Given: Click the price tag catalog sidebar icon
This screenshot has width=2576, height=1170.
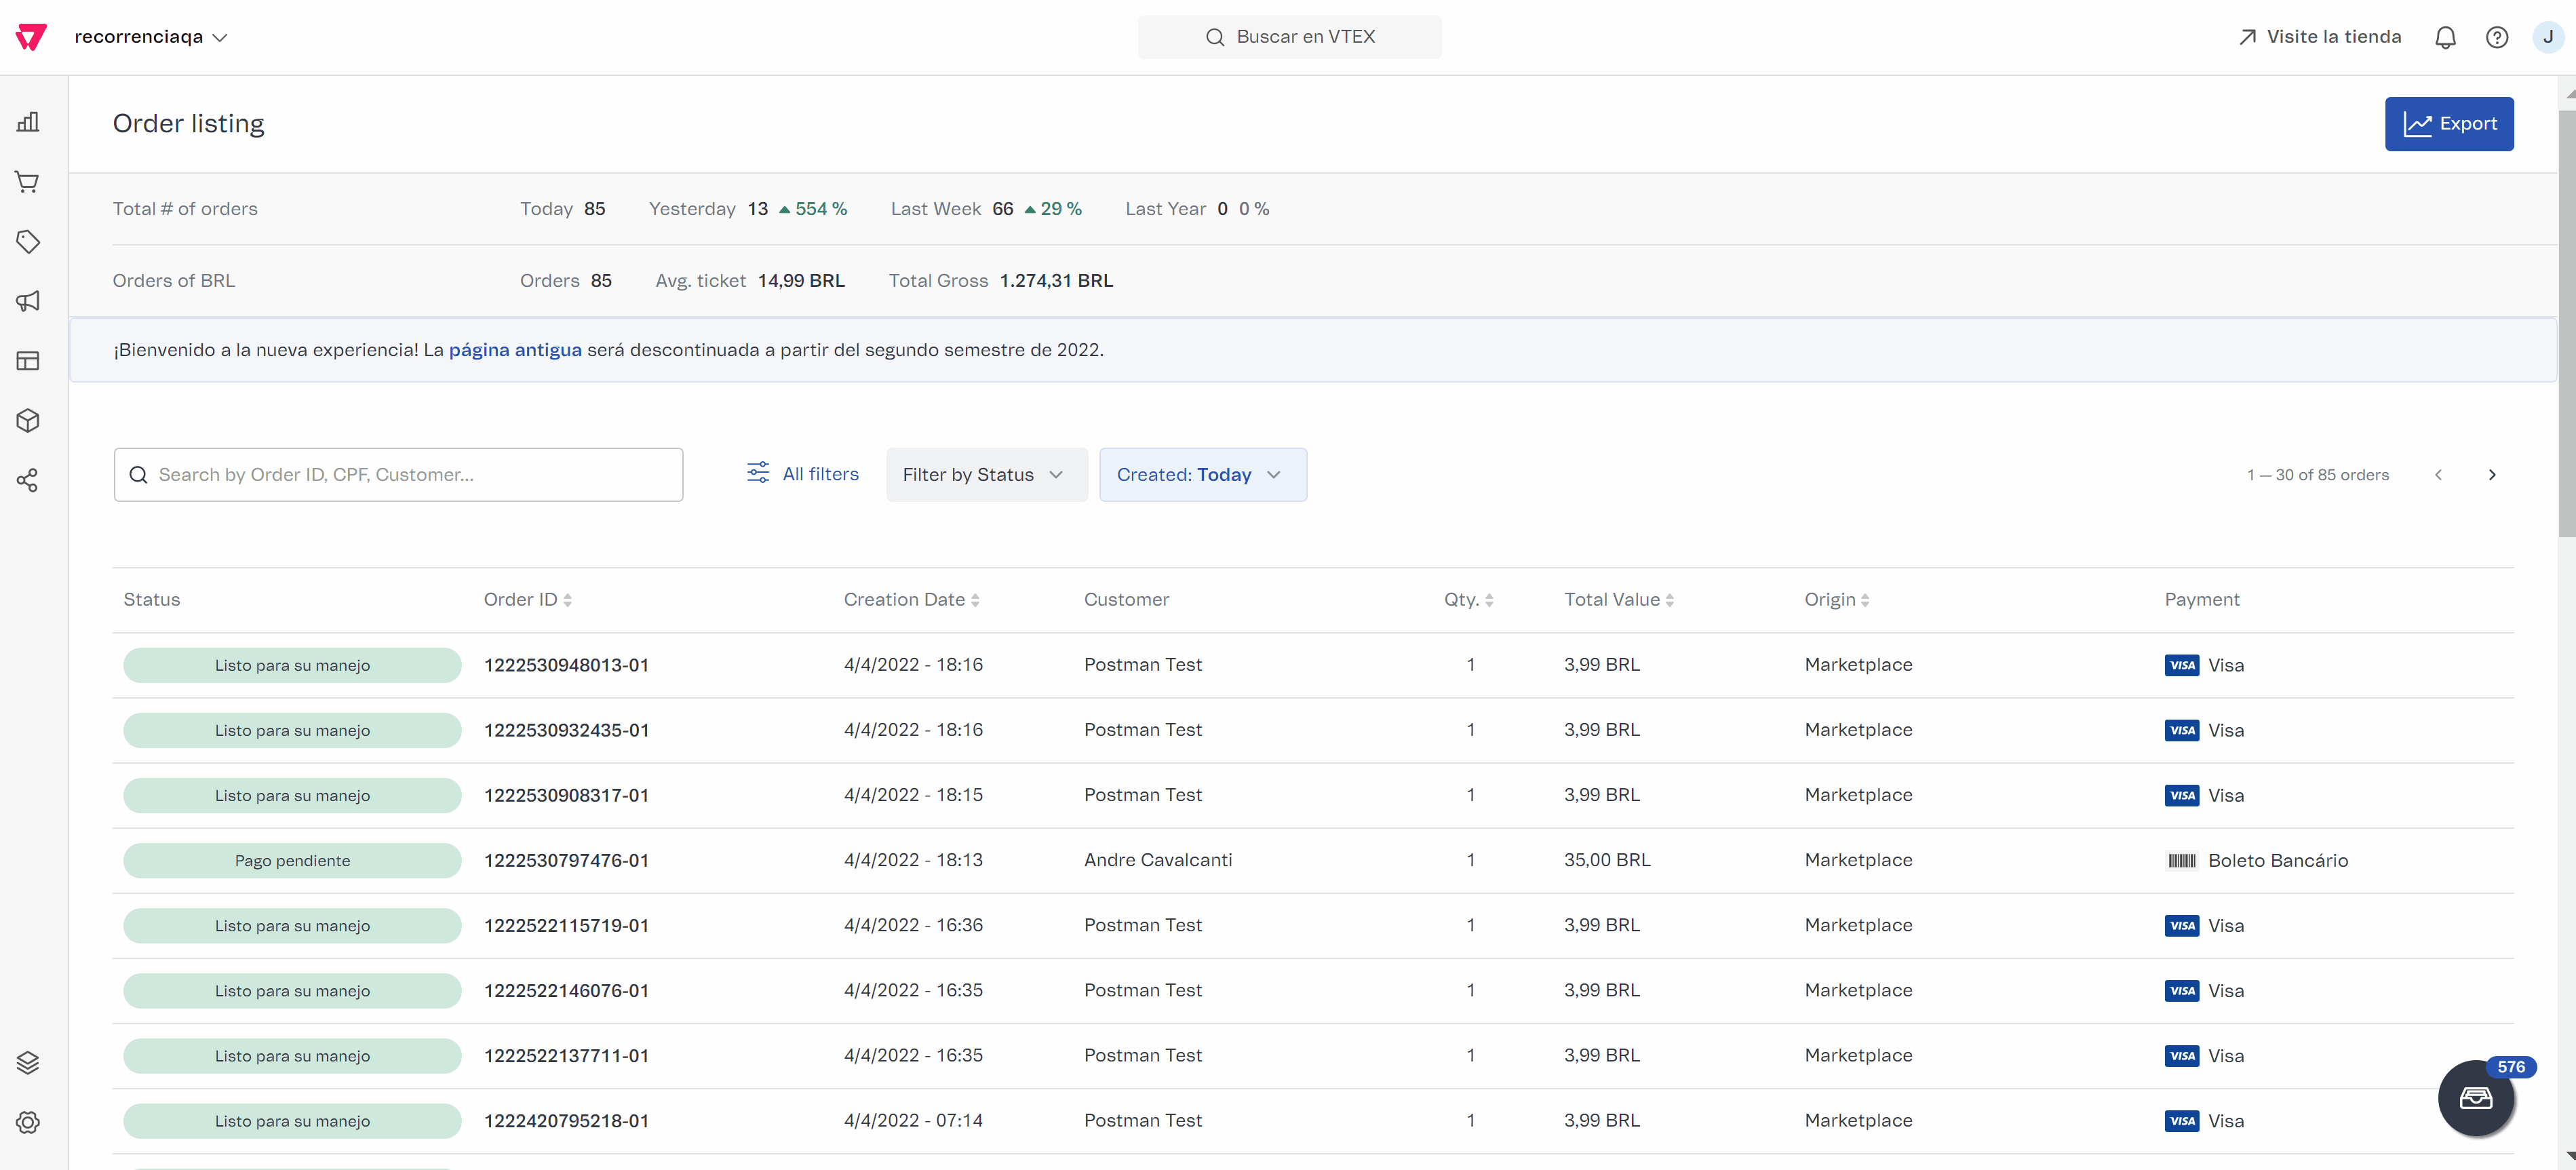Looking at the screenshot, I should pyautogui.click(x=28, y=241).
